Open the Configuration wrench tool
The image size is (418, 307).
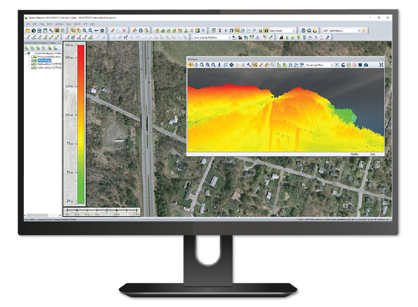(51, 30)
